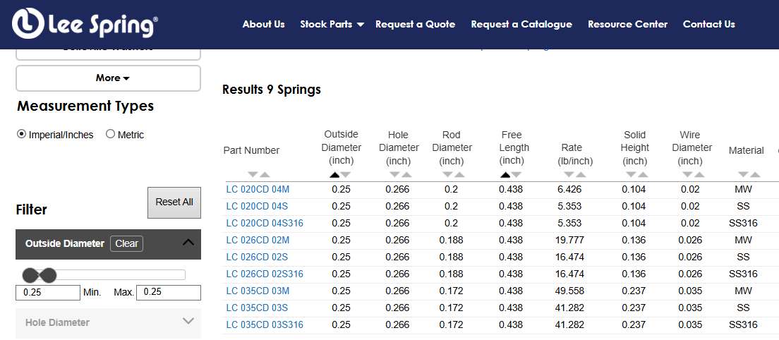Open part LC 026CD 02S
Viewport: 779px width, 340px height.
(x=257, y=257)
